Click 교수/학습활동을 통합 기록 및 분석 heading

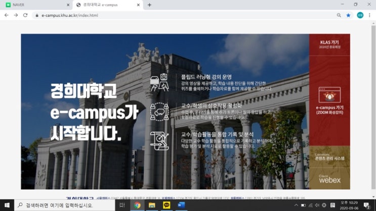pos(217,134)
